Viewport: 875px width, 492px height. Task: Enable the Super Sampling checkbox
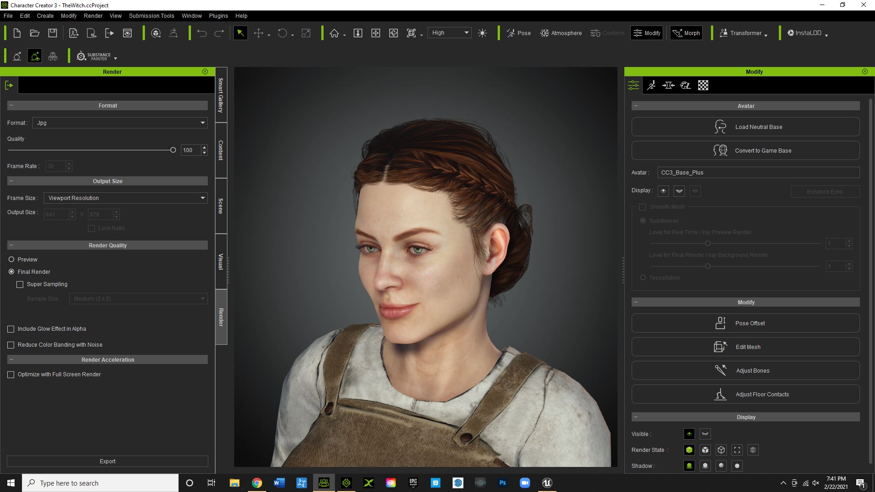coord(20,284)
